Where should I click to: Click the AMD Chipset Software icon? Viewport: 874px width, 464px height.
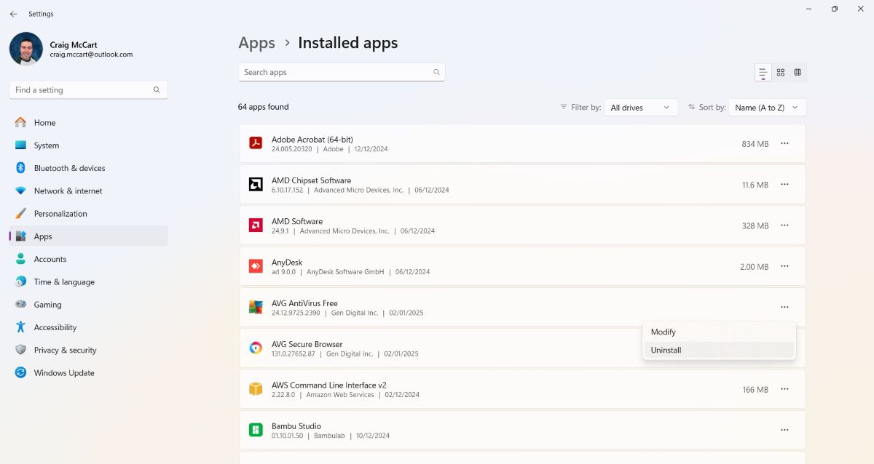[256, 184]
